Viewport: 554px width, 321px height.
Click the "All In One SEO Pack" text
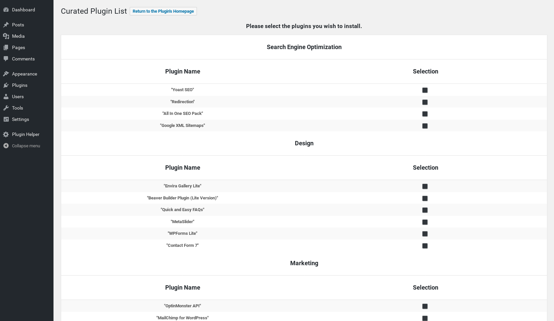[x=183, y=114]
